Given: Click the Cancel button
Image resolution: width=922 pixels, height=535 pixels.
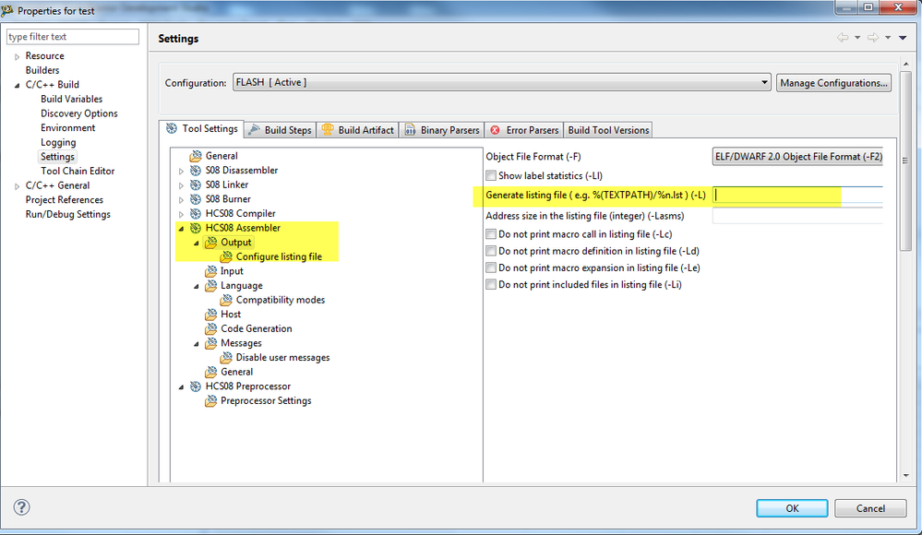Looking at the screenshot, I should [870, 508].
